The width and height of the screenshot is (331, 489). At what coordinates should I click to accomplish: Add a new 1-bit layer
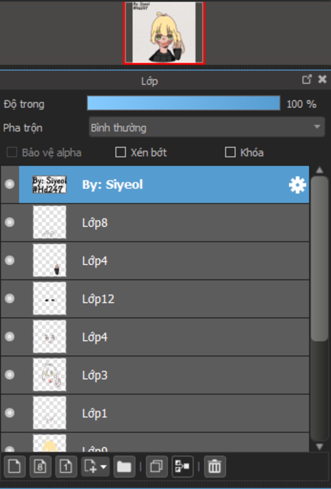(66, 466)
